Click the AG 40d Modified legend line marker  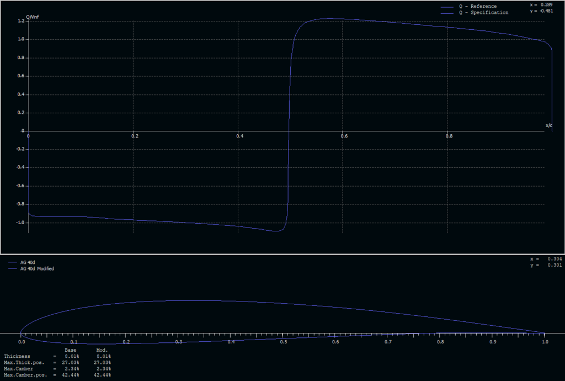(x=13, y=269)
